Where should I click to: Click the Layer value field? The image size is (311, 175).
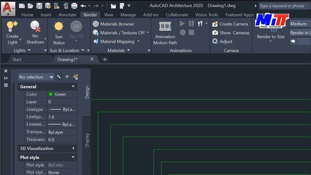(x=62, y=102)
